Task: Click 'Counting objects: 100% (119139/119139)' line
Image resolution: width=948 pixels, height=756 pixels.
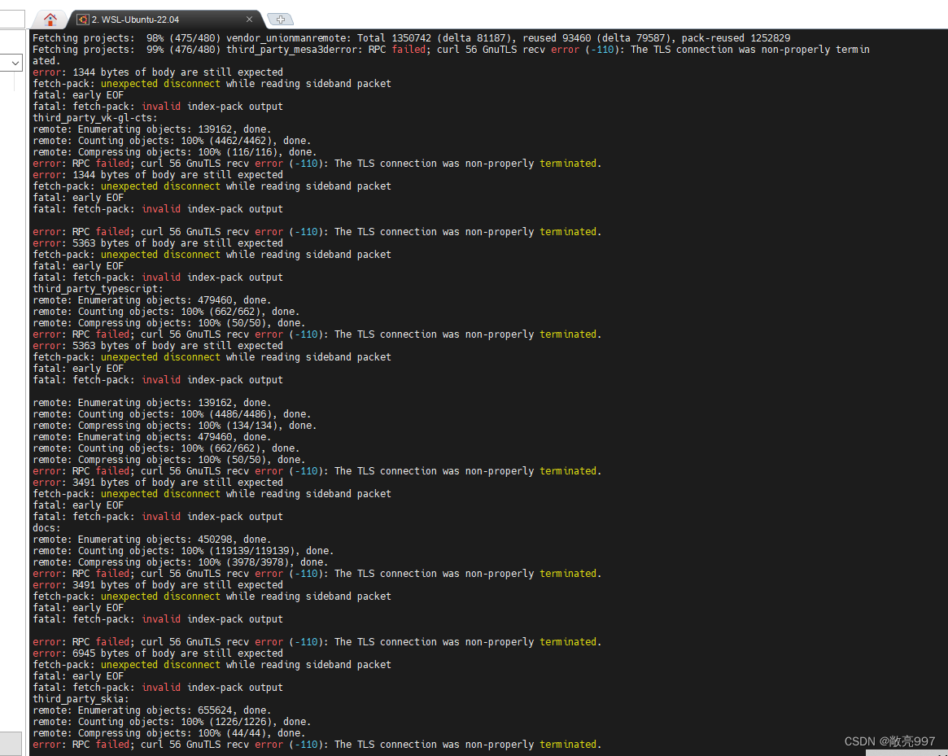Action: pyautogui.click(x=183, y=551)
